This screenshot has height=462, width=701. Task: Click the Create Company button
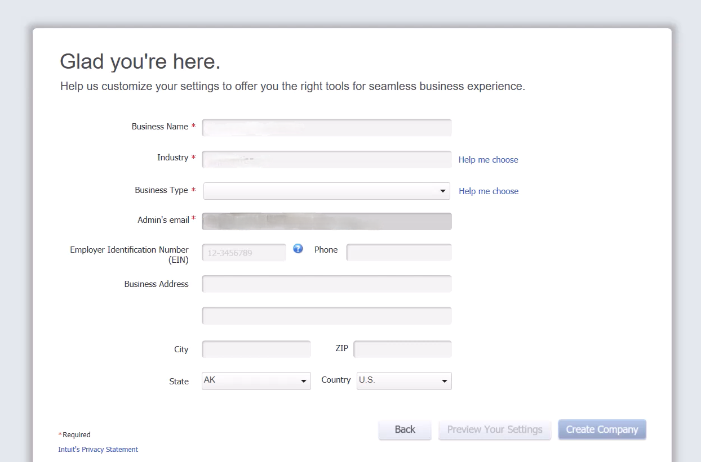click(x=602, y=429)
